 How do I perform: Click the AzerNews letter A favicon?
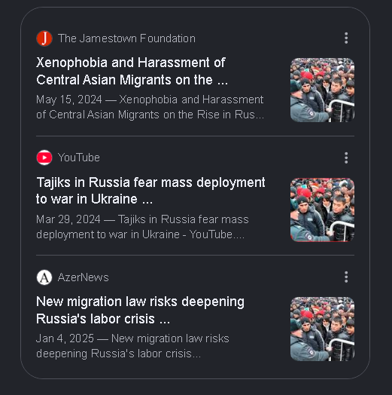[44, 277]
